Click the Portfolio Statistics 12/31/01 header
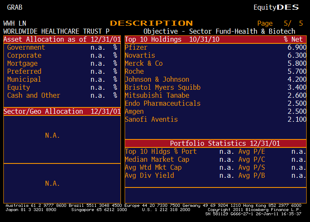Screen dimensions: 310x222 216,143
